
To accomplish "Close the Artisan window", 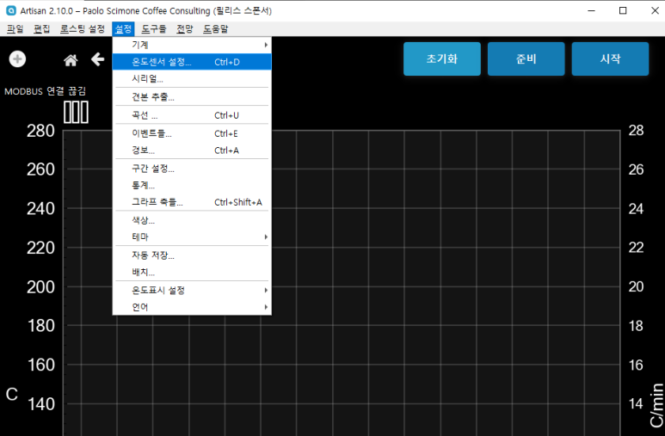I will [655, 10].
